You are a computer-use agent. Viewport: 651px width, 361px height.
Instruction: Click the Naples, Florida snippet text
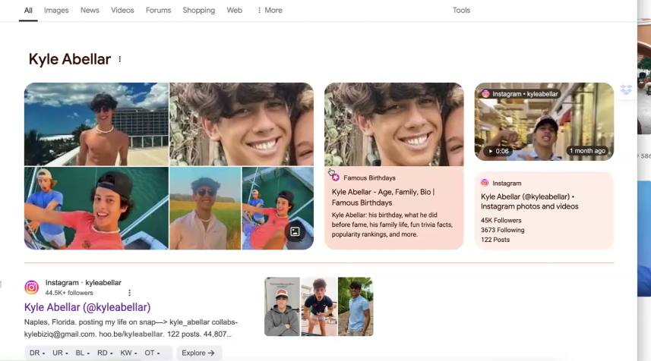[131, 328]
